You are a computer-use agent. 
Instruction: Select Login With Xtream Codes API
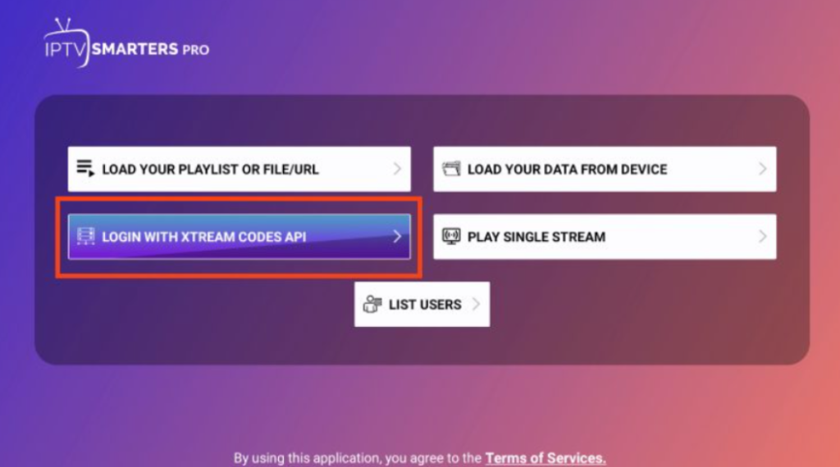pyautogui.click(x=203, y=237)
